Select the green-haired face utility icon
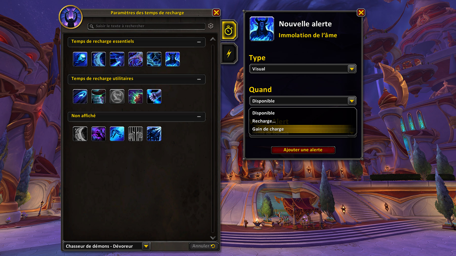The image size is (456, 256). click(136, 96)
